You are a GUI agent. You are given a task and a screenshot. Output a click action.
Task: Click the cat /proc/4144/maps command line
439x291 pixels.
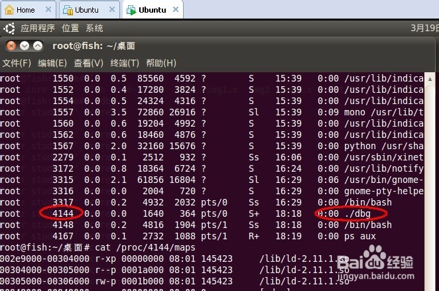click(x=145, y=248)
